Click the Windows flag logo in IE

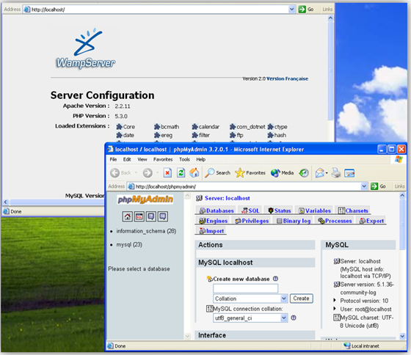pos(399,159)
